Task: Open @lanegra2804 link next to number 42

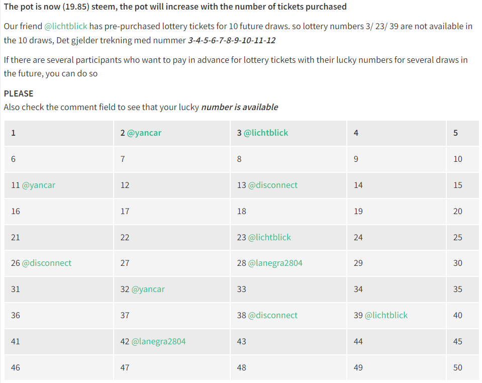Action: point(159,341)
